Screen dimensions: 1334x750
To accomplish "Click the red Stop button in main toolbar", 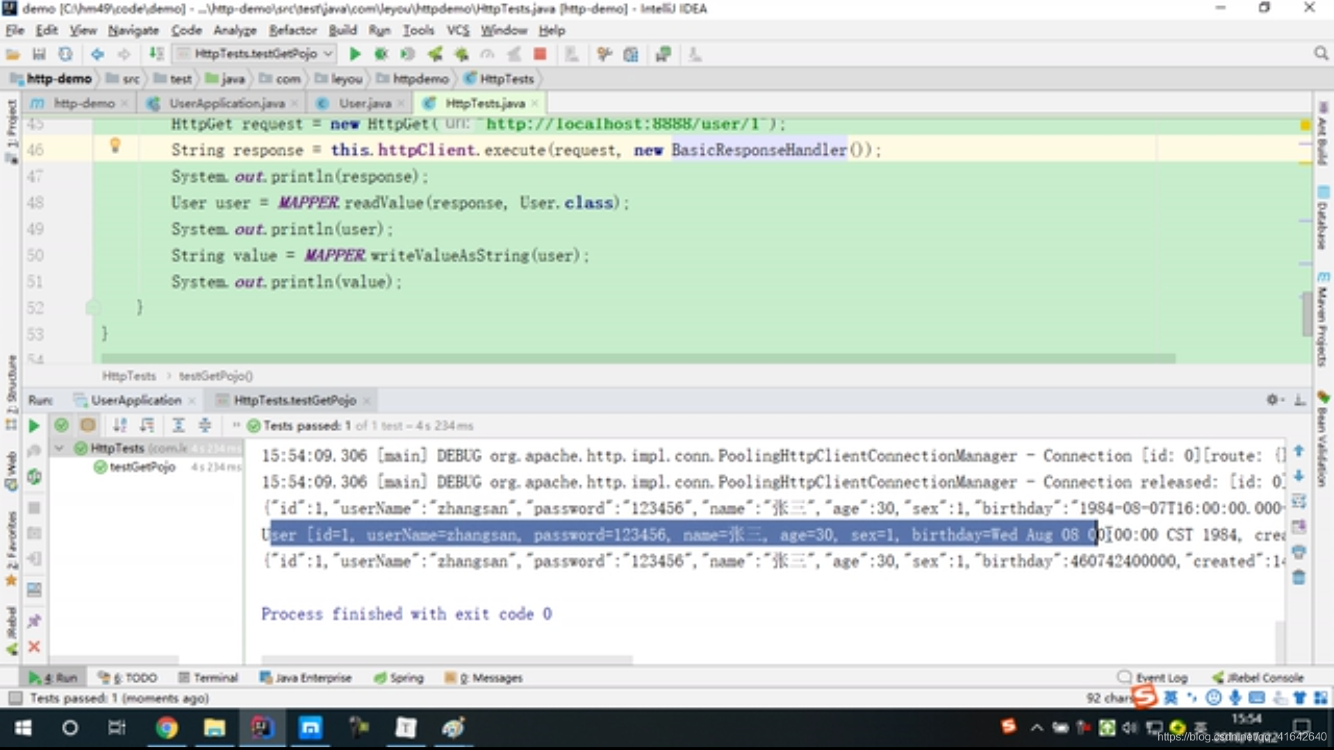I will (540, 54).
